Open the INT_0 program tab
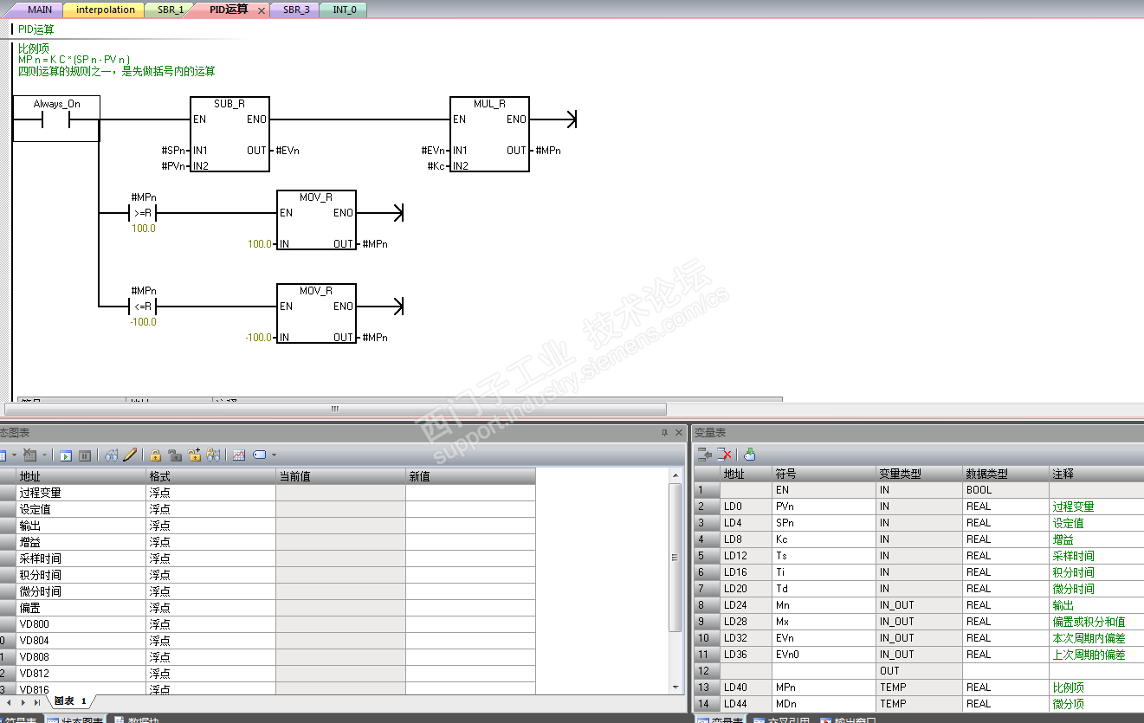Screen dimensions: 1144x723 click(345, 10)
